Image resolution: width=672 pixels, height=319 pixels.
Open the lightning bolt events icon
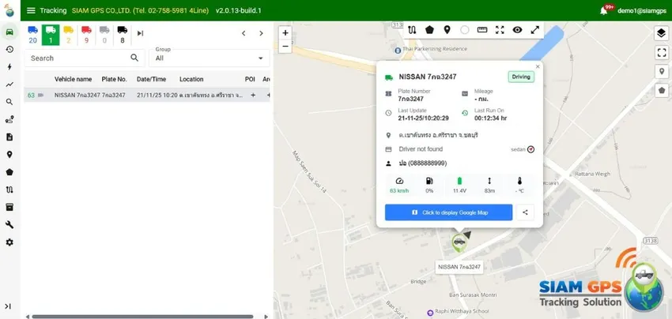point(9,67)
